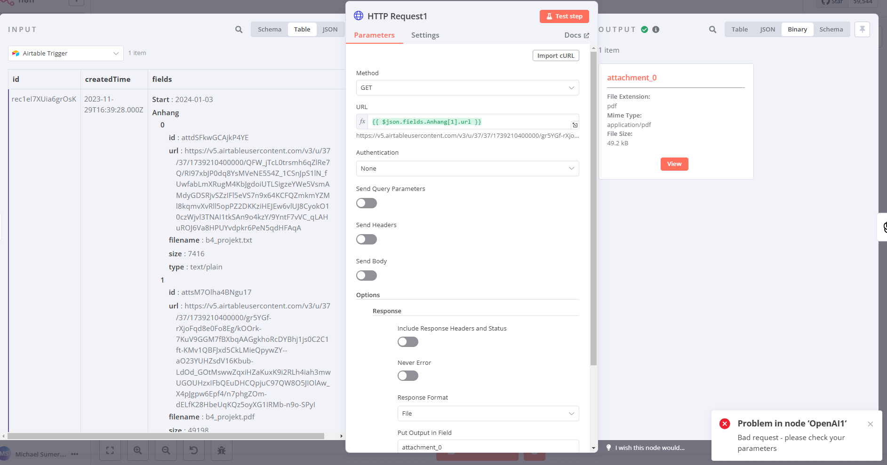Open the user menu three-dots icon
Screen dimensions: 887x465
[x=75, y=454]
